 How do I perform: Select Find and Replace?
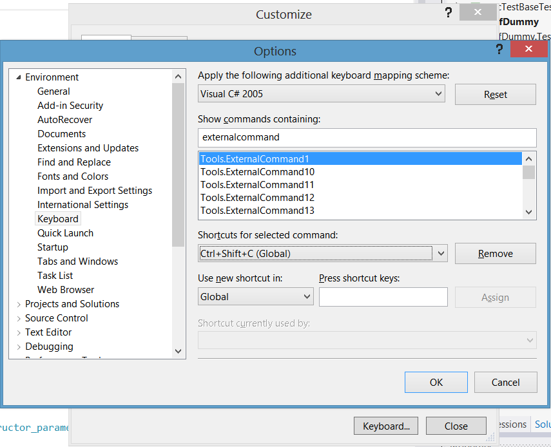tap(74, 162)
